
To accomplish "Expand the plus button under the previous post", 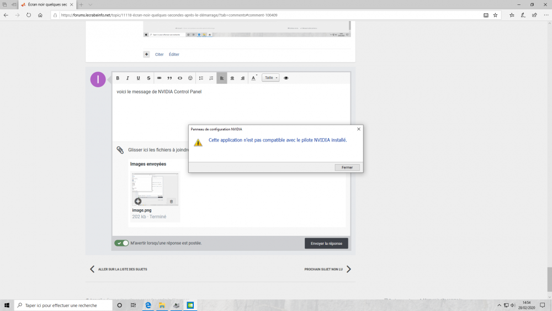I will point(146,54).
